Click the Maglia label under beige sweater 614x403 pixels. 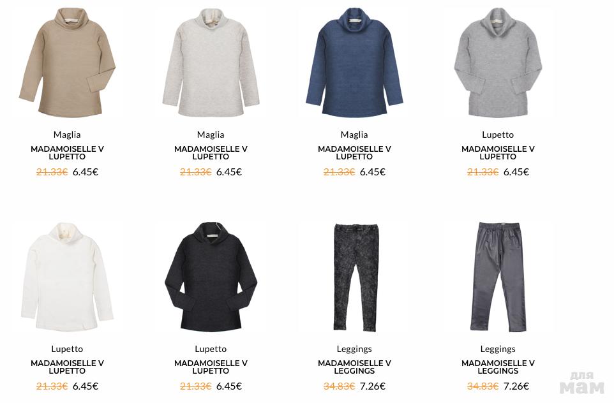pos(67,135)
